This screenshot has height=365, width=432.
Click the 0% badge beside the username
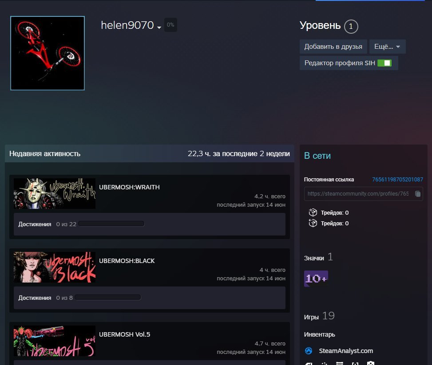point(170,25)
